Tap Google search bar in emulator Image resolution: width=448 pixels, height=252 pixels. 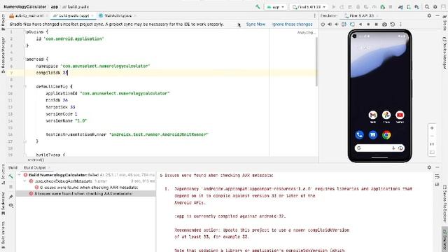(379, 148)
